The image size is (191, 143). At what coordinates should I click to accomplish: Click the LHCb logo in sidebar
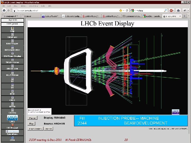(x=12, y=118)
